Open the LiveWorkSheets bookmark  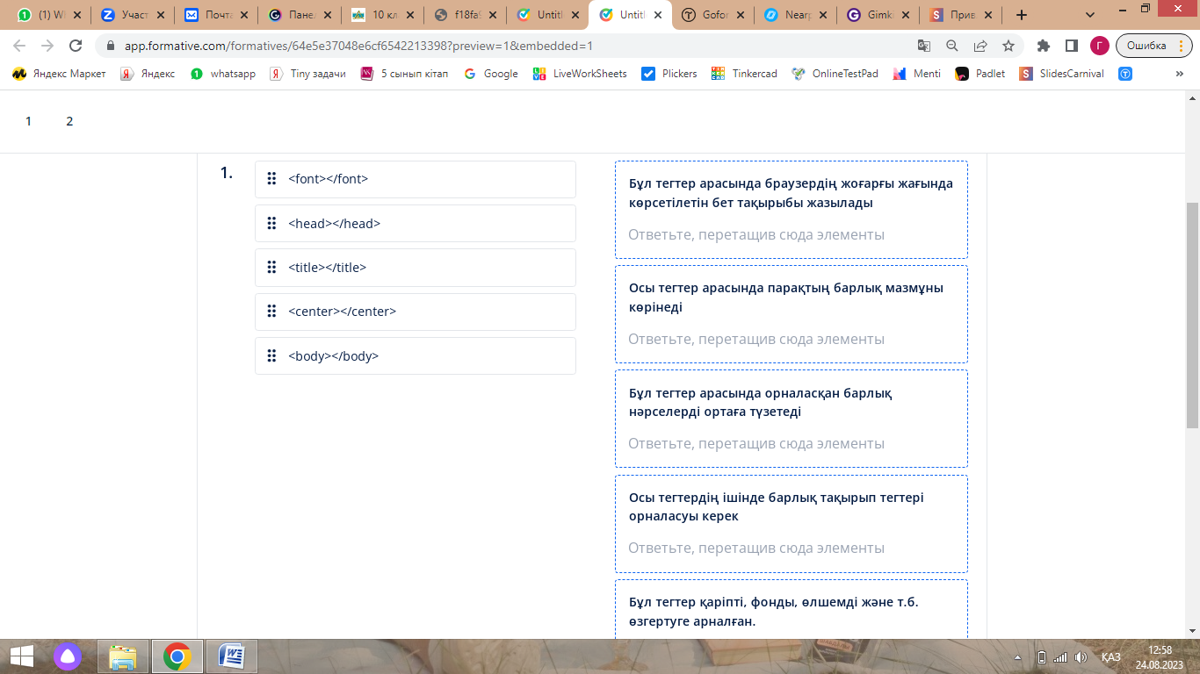pyautogui.click(x=580, y=74)
